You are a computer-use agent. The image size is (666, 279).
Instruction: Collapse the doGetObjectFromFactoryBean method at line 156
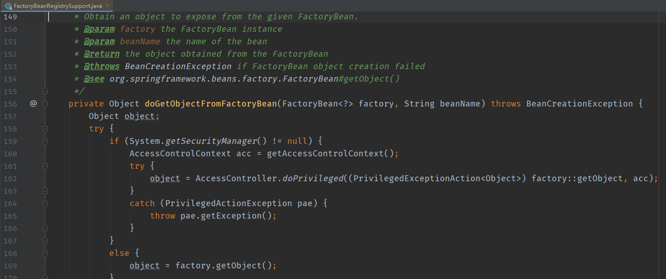[45, 104]
